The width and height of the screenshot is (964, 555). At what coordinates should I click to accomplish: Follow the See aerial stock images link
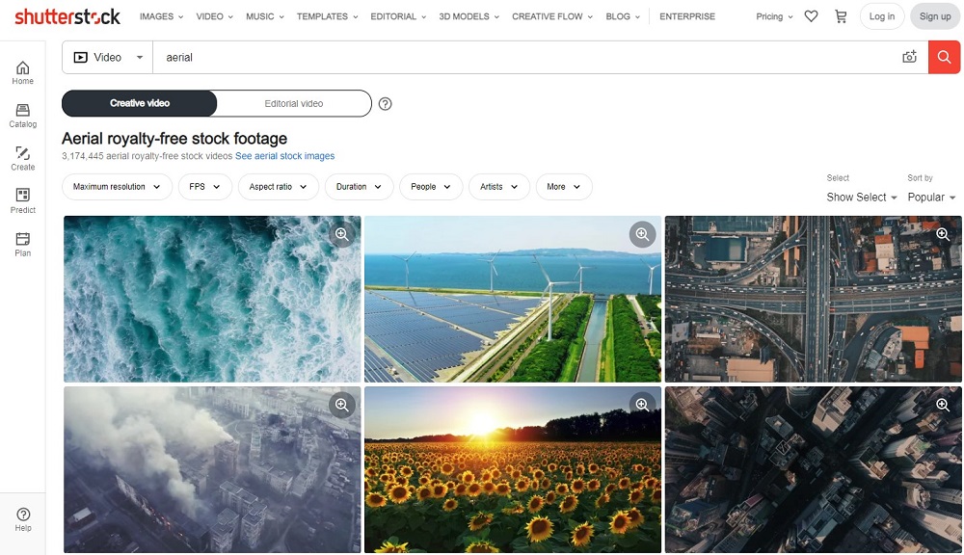click(286, 154)
